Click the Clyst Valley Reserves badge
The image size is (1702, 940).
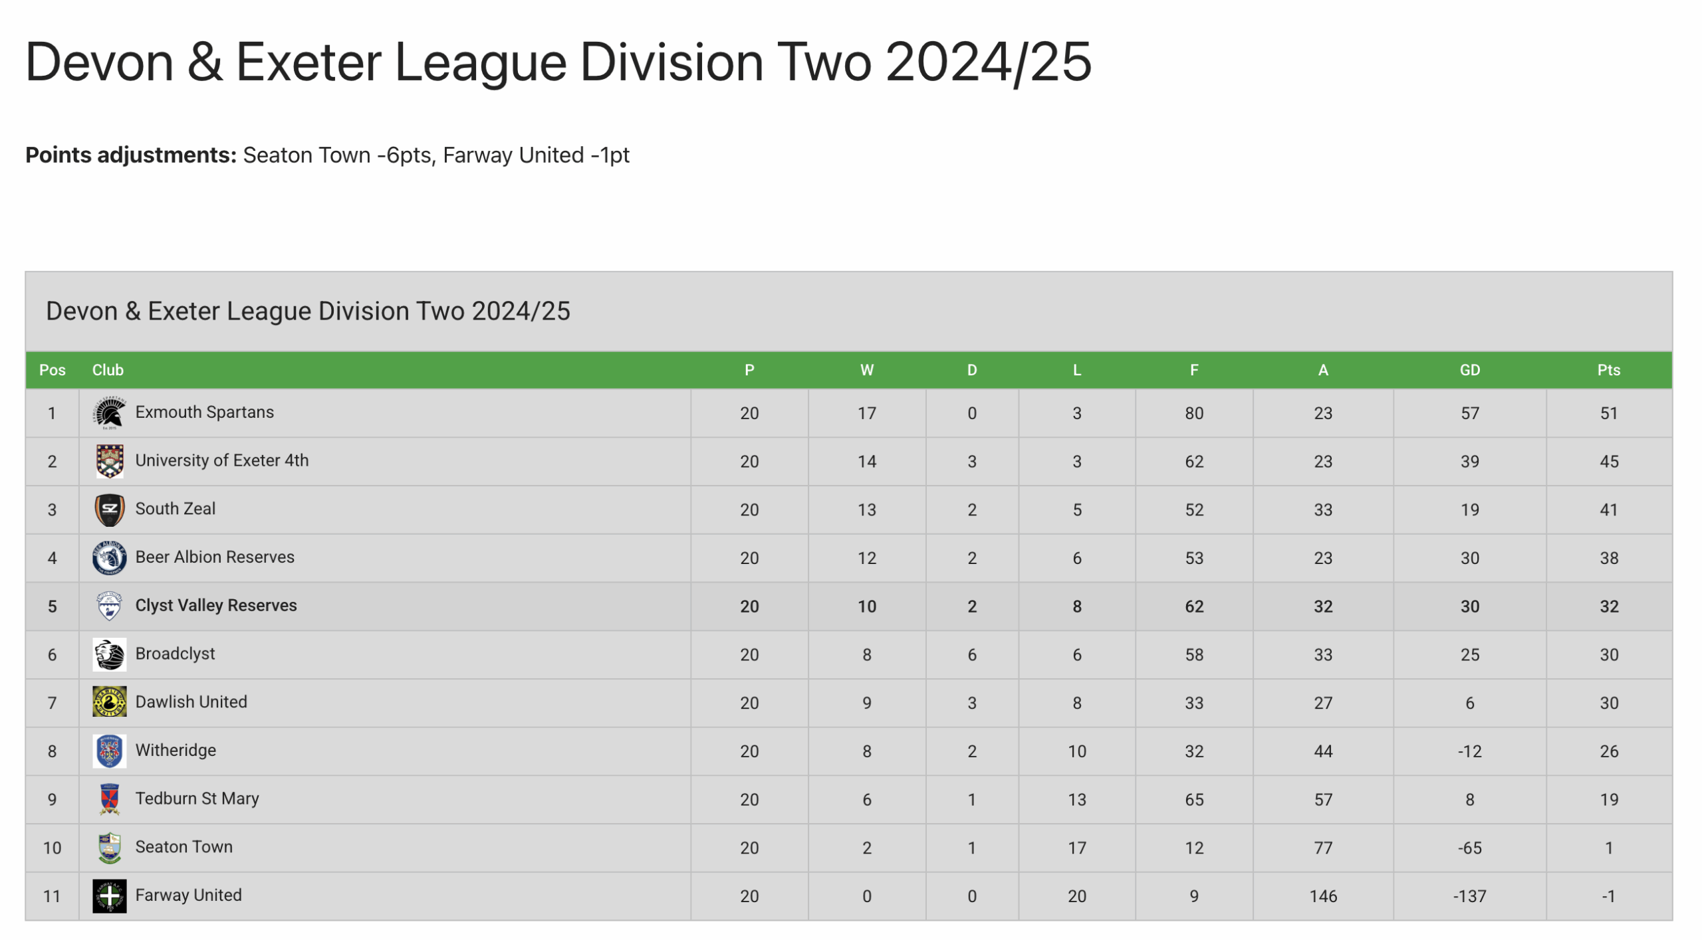(x=109, y=606)
